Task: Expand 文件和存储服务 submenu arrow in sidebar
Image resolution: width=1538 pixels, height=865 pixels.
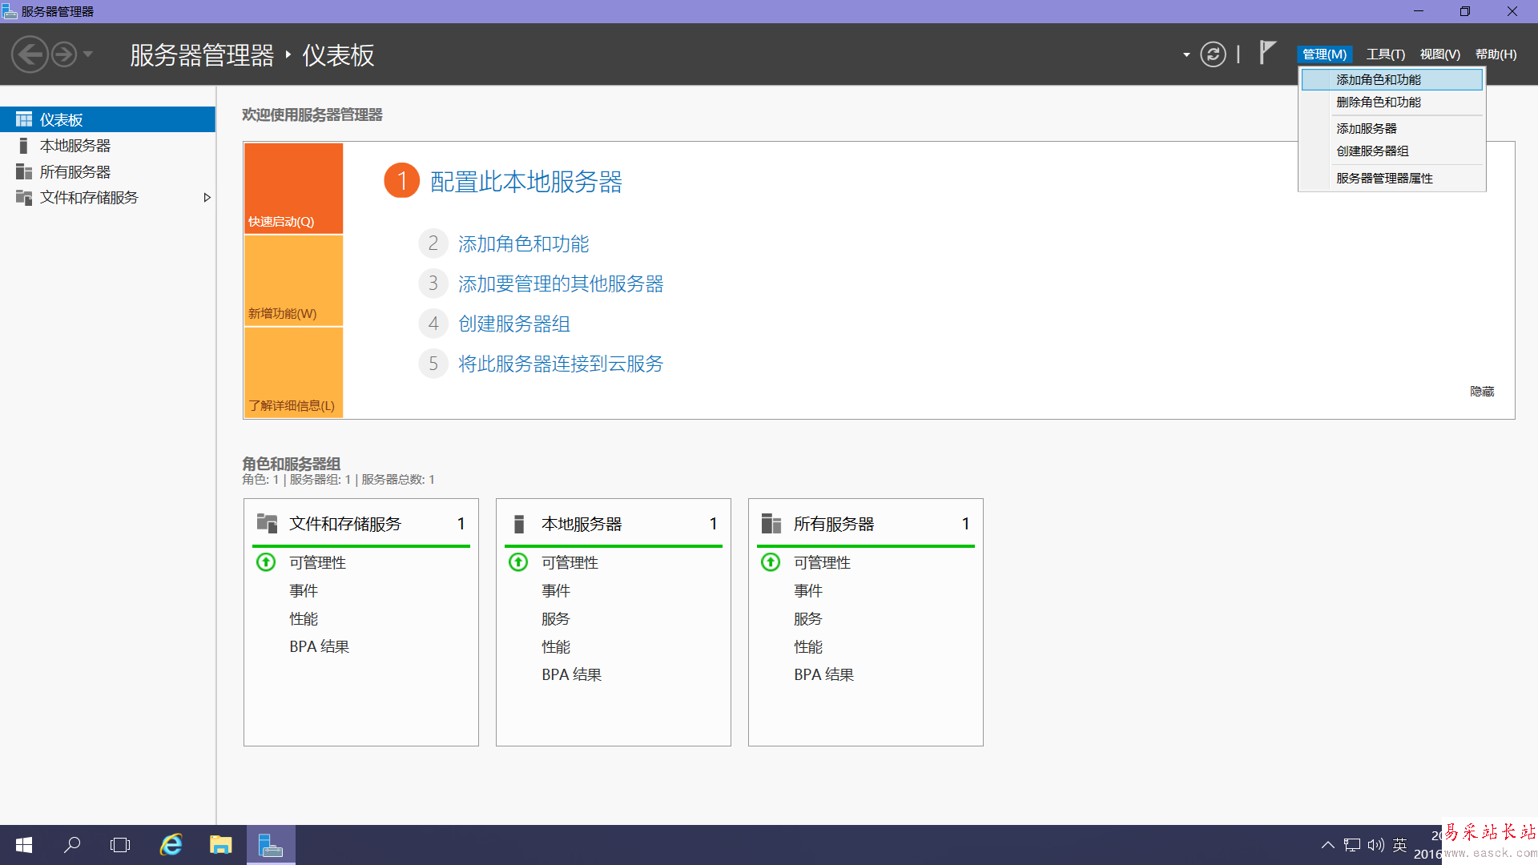Action: (207, 198)
